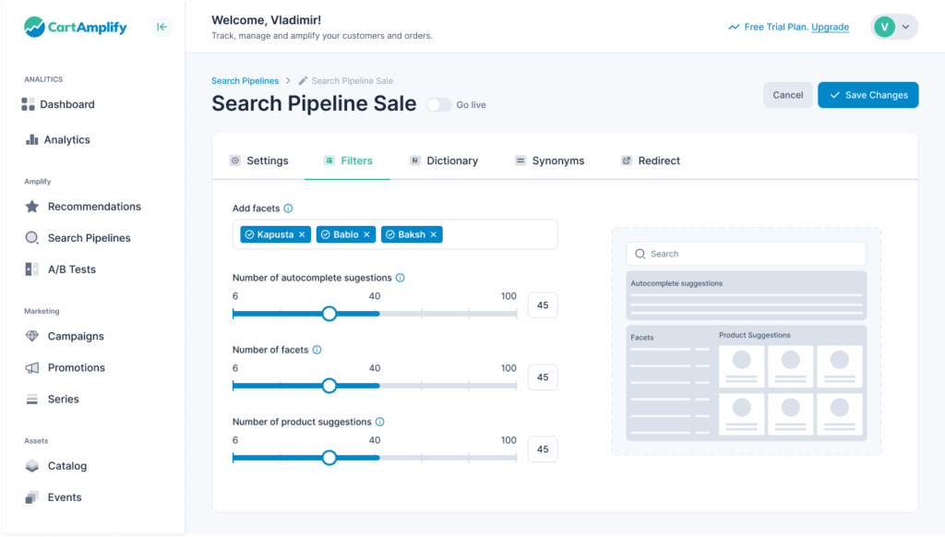Click the autocomplete suggestions slider handle
This screenshot has width=945, height=537.
[329, 314]
